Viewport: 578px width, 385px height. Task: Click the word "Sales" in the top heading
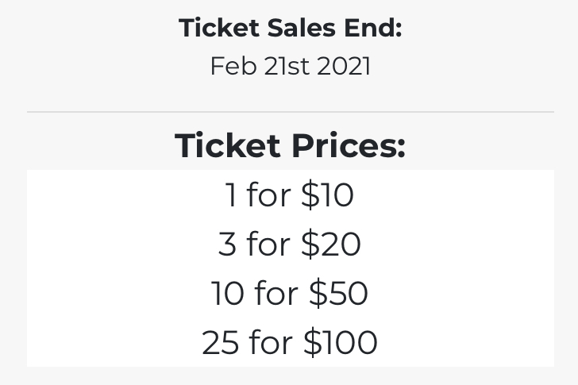click(301, 28)
